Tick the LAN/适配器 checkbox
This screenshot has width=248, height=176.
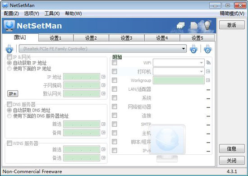115,89
